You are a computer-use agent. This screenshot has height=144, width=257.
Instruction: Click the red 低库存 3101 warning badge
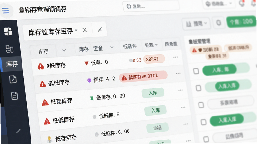[x=143, y=76]
